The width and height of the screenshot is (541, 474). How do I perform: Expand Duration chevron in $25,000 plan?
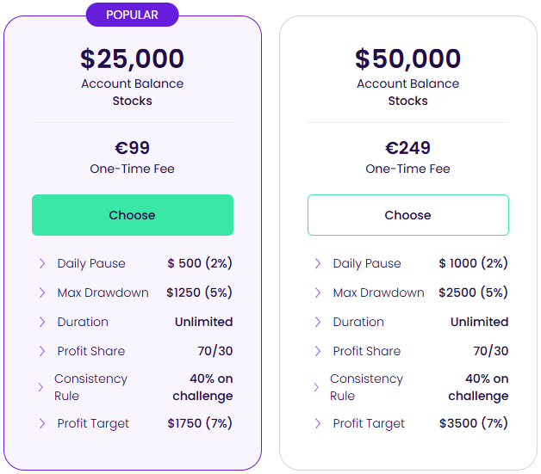click(42, 322)
